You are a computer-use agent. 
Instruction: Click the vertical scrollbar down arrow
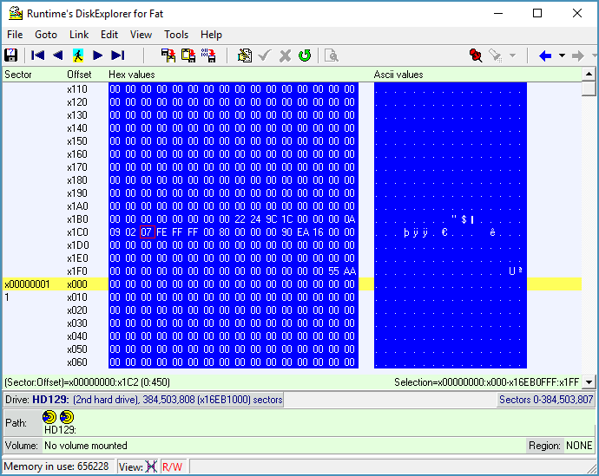click(x=589, y=382)
